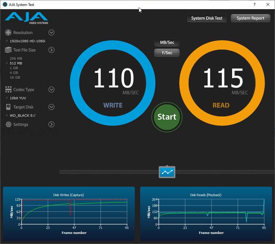Switch units to F/Sec
Viewport: 275px width, 244px height.
[167, 53]
